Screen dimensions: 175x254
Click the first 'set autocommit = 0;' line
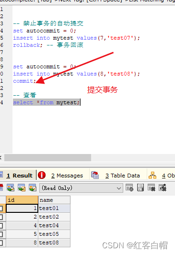pyautogui.click(x=45, y=31)
